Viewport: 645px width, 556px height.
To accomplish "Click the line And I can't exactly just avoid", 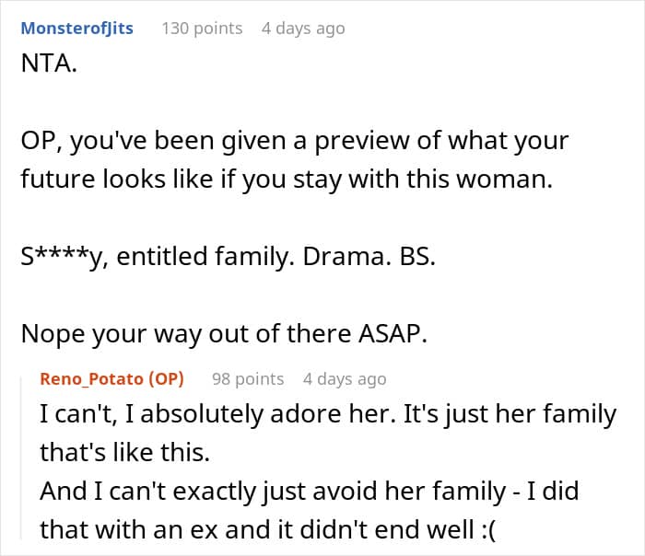I will [310, 491].
